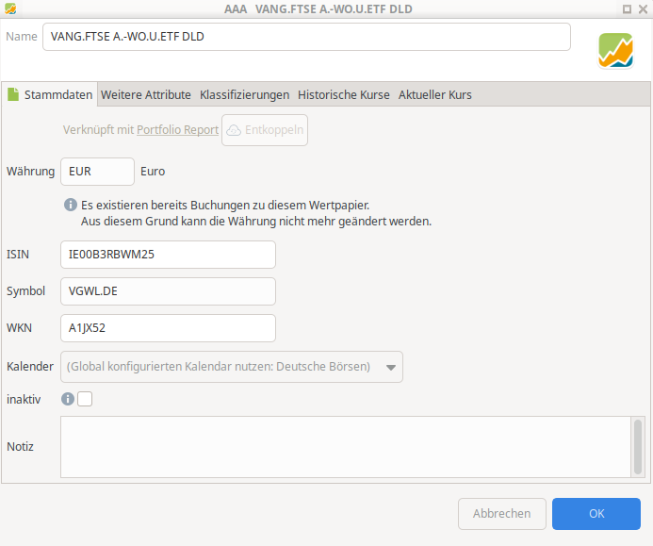
Task: Click the 'Verknüpft mit' text
Action: pos(99,129)
